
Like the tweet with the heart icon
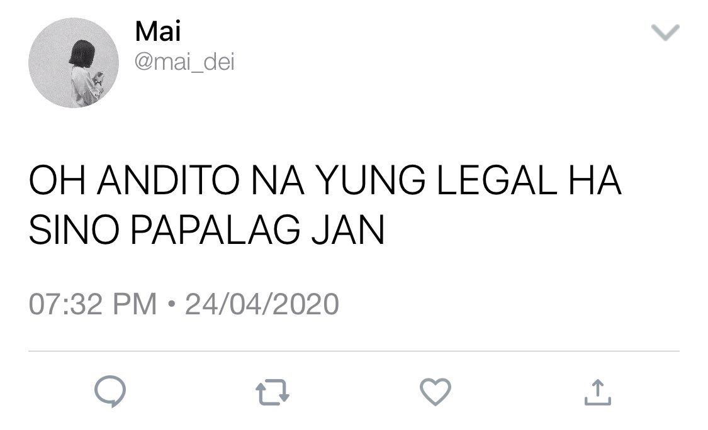(x=435, y=392)
